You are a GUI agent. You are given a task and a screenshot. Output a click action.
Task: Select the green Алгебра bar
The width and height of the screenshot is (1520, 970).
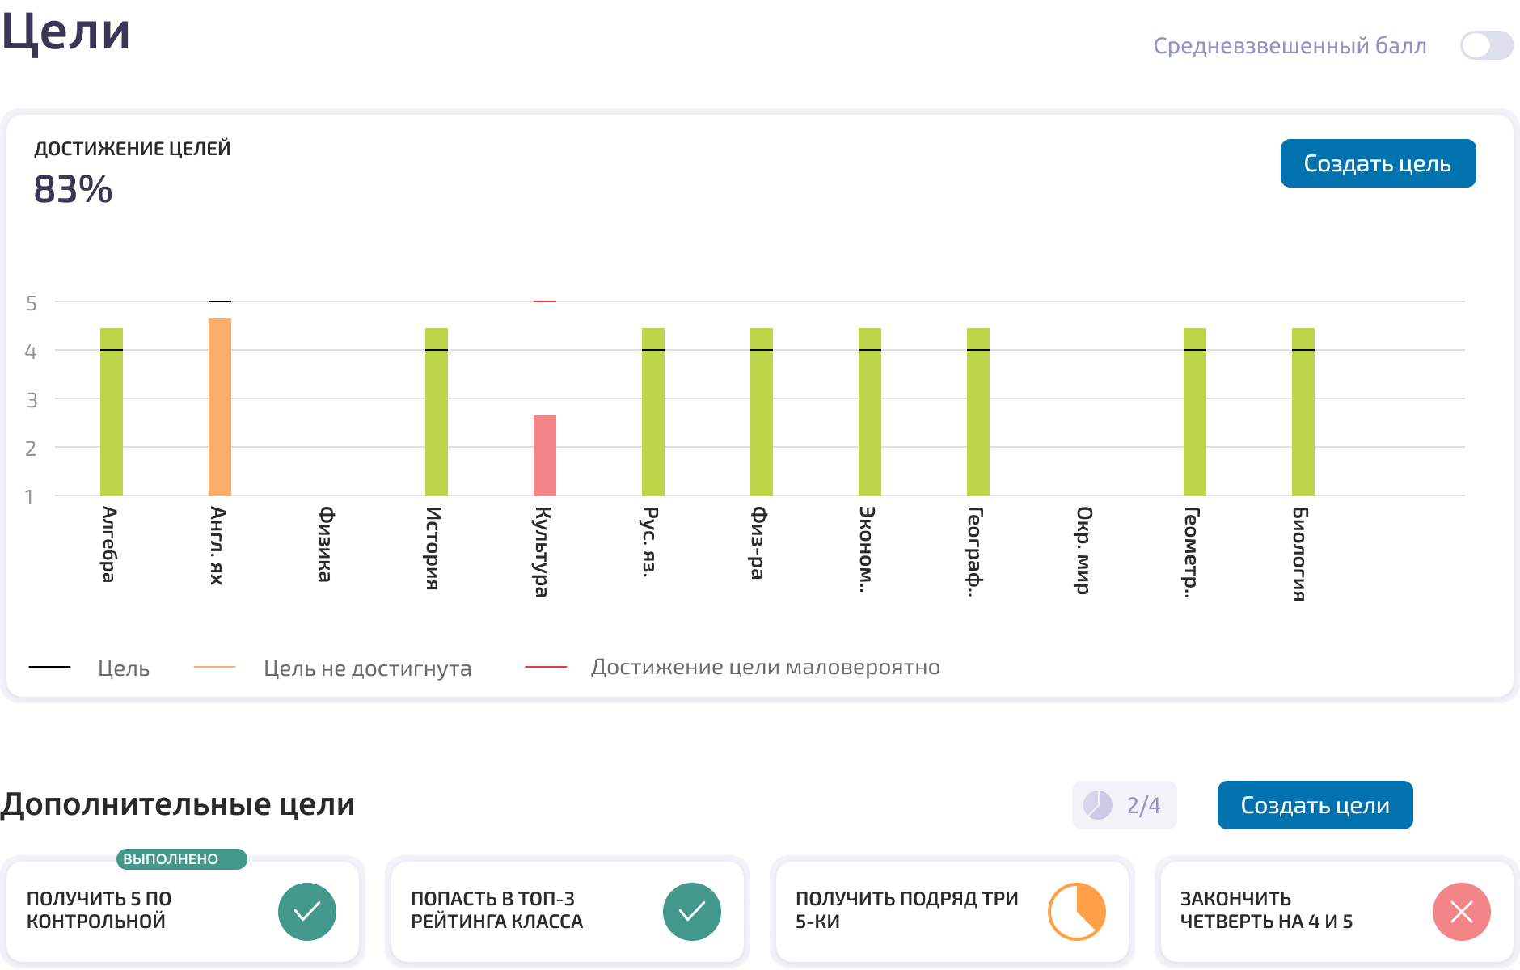pos(112,411)
